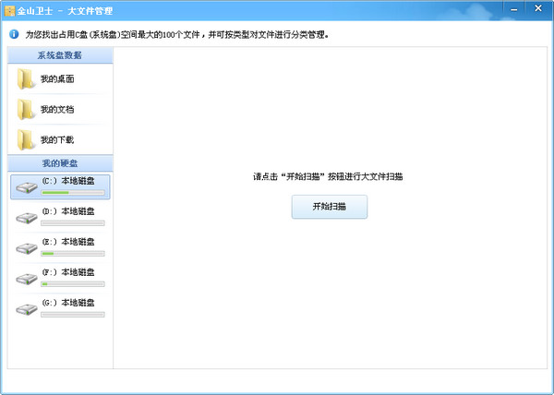Viewport: 554px width, 395px height.
Task: Click the 系统盘数据 section header
Action: tap(60, 55)
